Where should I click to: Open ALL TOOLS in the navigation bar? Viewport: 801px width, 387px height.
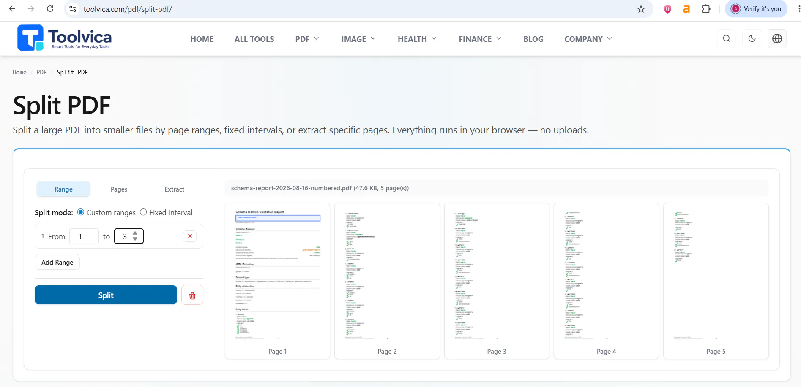coord(254,39)
